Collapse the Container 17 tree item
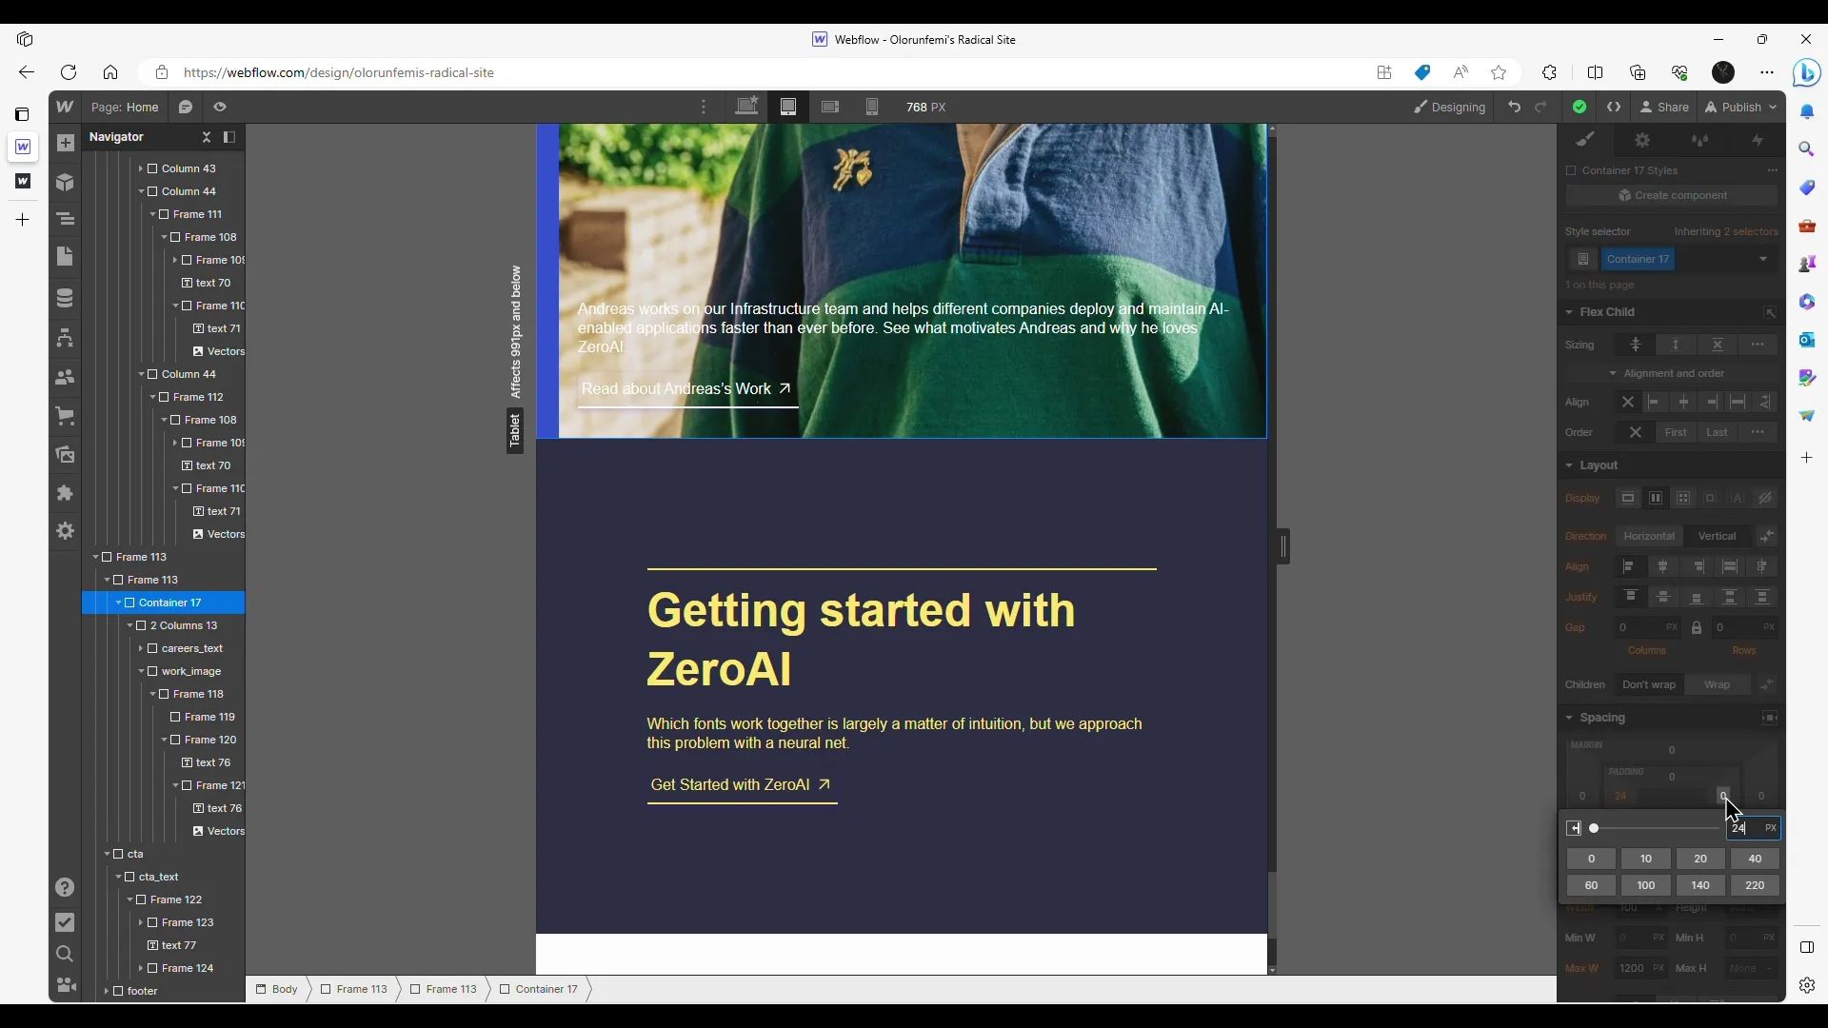The image size is (1828, 1028). click(x=119, y=603)
